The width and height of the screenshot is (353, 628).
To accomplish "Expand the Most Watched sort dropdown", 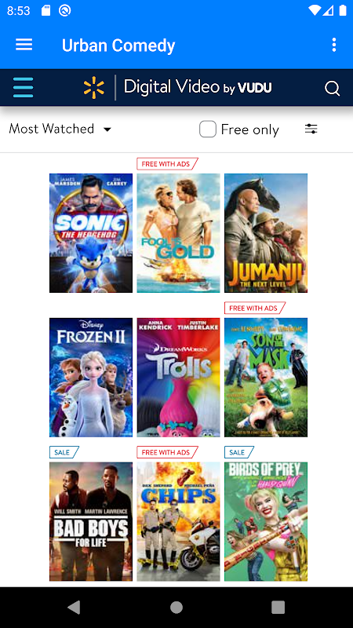I will 60,129.
